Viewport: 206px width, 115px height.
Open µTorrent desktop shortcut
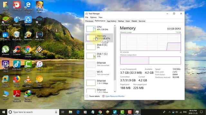[5, 51]
